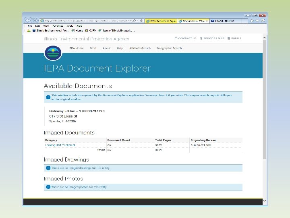290x218 pixels.
Task: Open Geographic Search nav item
Action: tap(169, 48)
